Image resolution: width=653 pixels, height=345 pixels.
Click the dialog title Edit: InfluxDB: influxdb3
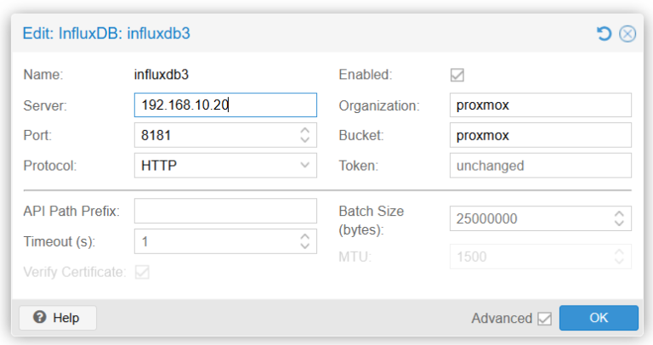[x=106, y=33]
